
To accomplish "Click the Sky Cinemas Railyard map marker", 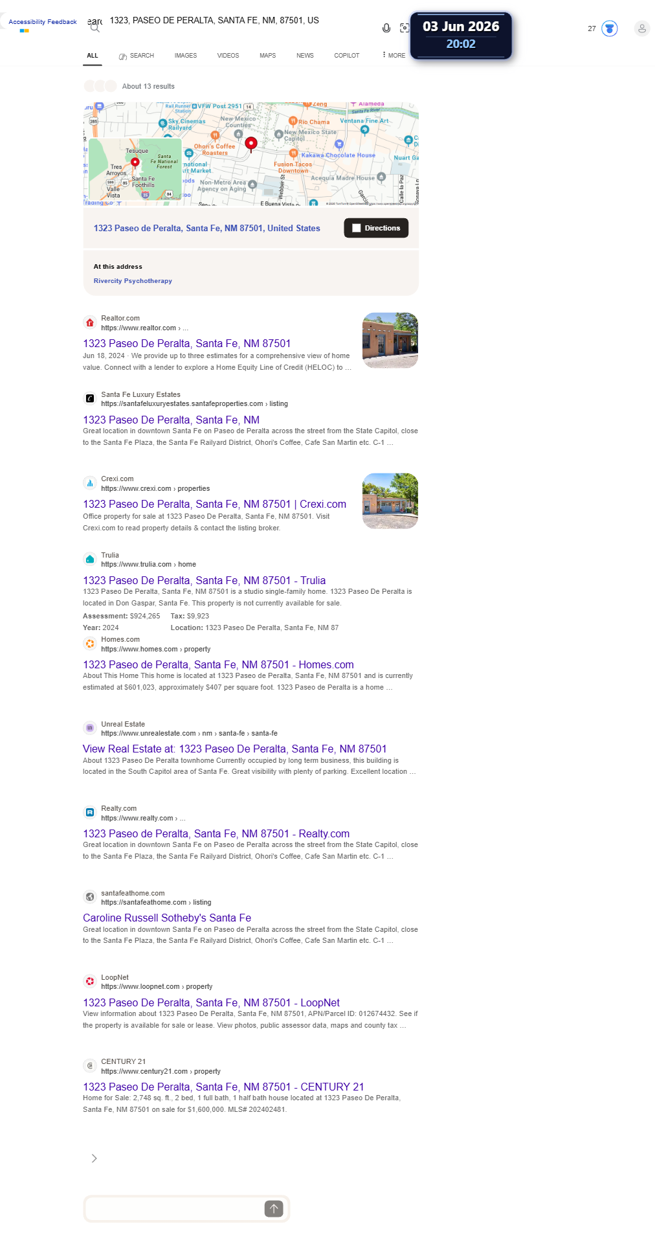I will [x=163, y=123].
